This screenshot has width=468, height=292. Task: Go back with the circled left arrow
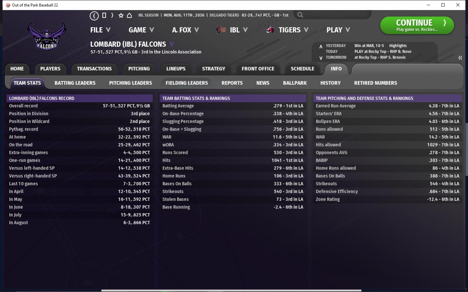pyautogui.click(x=94, y=16)
